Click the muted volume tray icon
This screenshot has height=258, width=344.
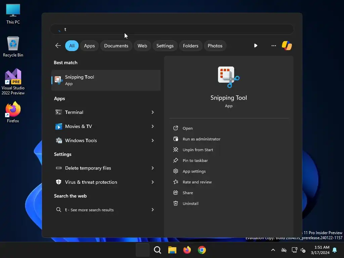303,250
